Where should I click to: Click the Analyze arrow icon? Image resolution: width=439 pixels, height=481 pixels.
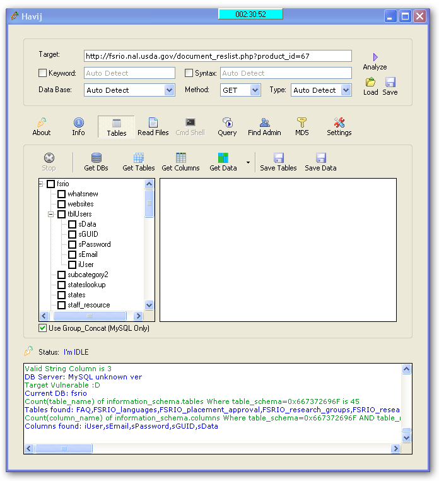pos(375,57)
